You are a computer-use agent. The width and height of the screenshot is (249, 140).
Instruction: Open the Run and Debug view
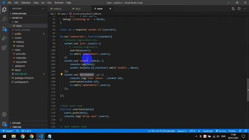(x=4, y=38)
